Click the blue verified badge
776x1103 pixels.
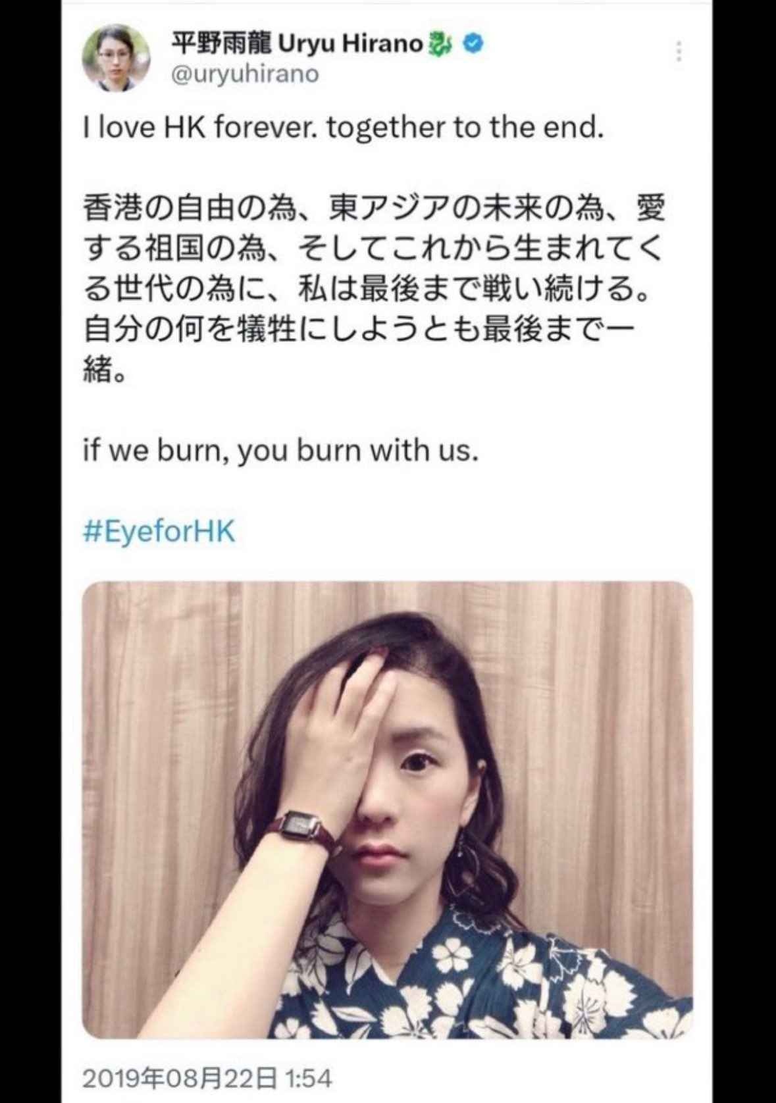[475, 44]
